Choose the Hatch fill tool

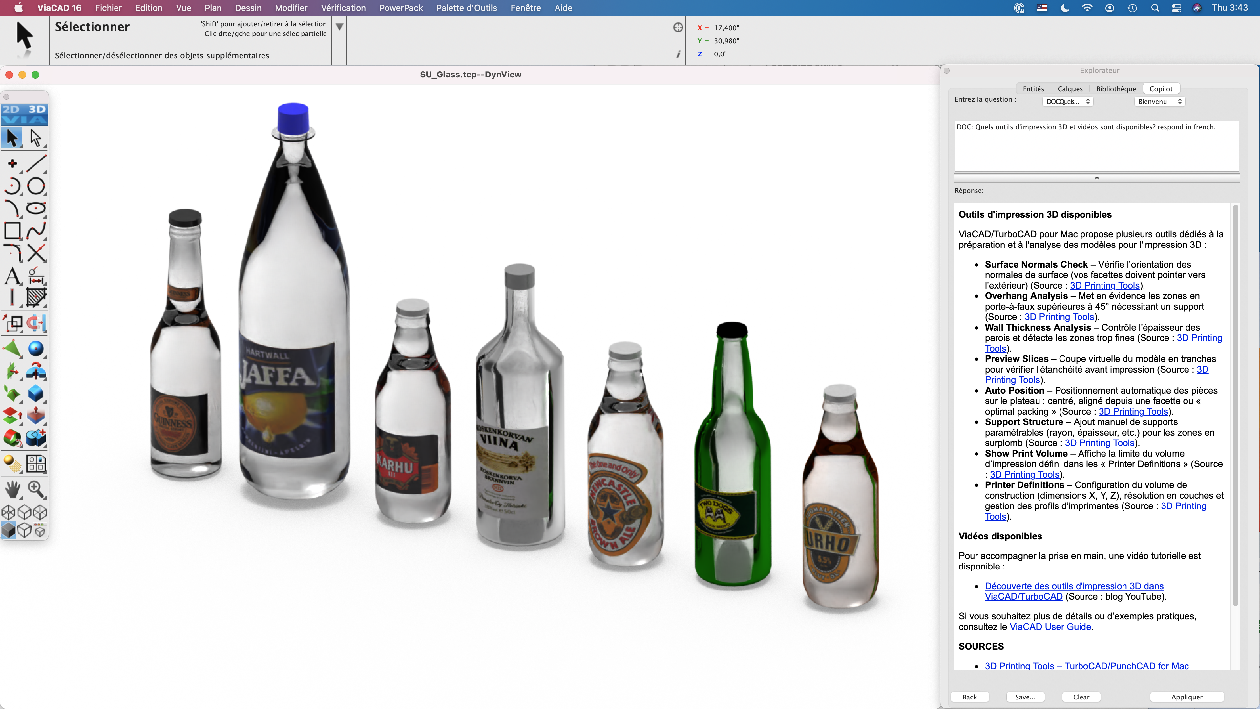pyautogui.click(x=36, y=297)
